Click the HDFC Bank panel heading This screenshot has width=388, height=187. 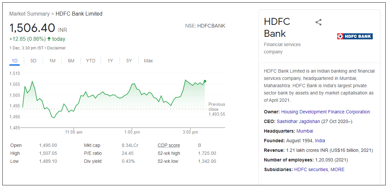277,28
